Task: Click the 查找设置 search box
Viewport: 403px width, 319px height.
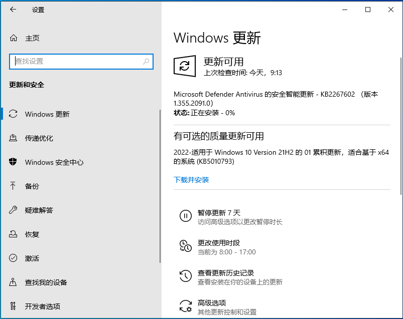Action: coord(75,62)
